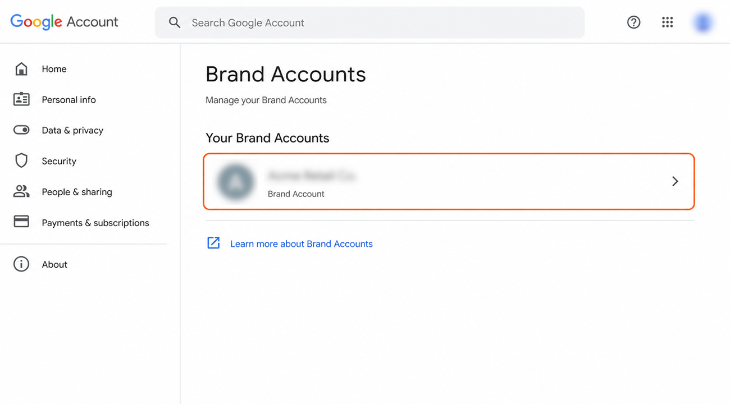Click the 'Your Brand Accounts' heading
Image resolution: width=730 pixels, height=404 pixels.
coord(267,138)
